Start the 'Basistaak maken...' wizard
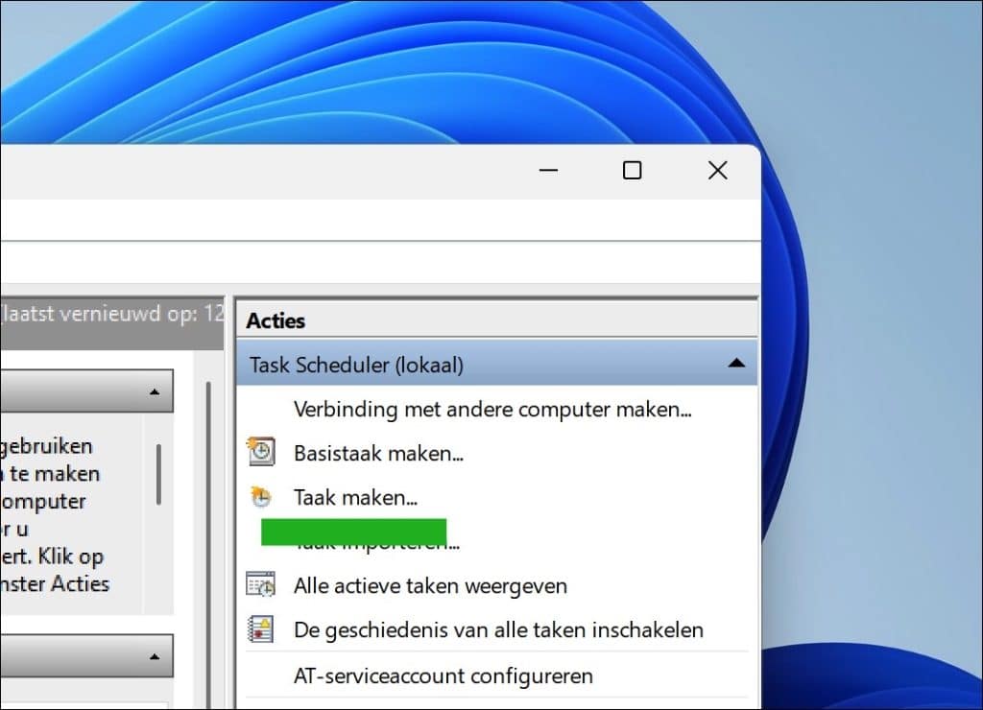The image size is (983, 710). coord(380,452)
